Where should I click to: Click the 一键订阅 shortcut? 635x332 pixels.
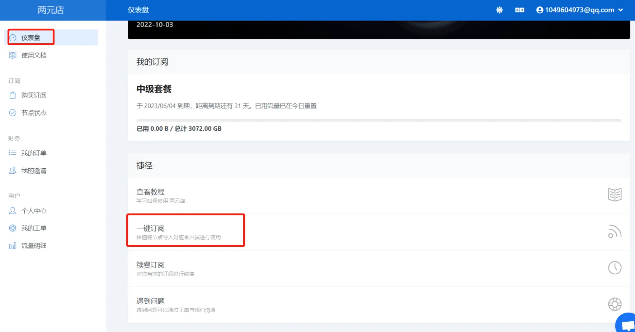tap(151, 232)
